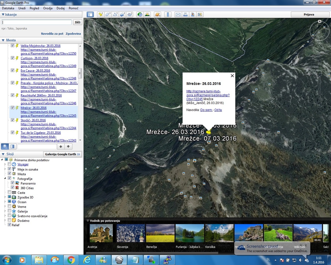Click the zoom slider on map
Image resolution: width=331 pixels, height=265 pixels.
(320, 88)
